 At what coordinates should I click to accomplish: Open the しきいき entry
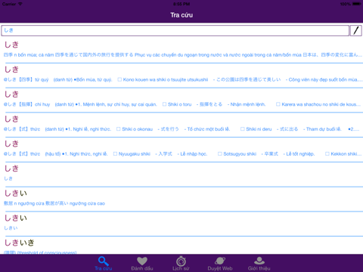(x=181, y=246)
